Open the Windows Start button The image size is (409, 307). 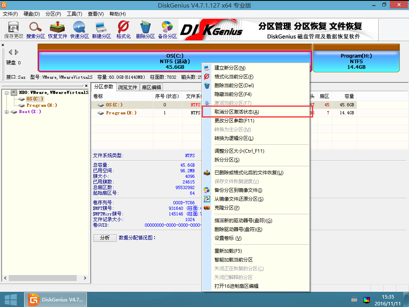coord(11,299)
